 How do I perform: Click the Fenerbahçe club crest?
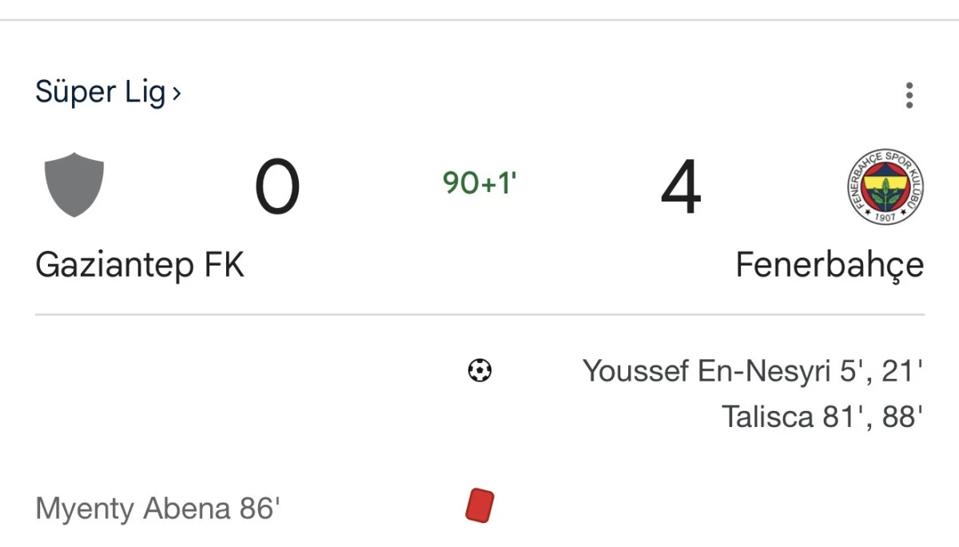click(x=885, y=186)
